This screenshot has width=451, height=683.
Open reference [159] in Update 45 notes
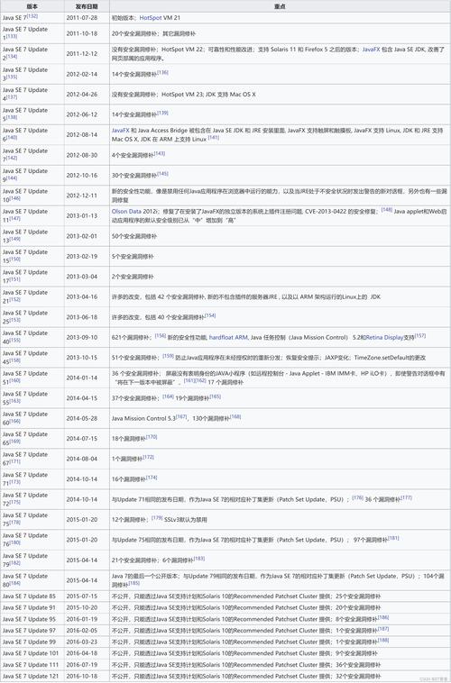168,356
